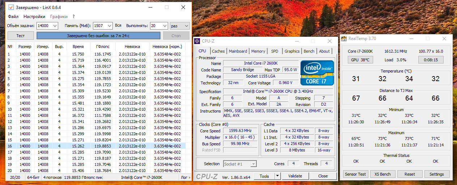Switch to the About tab in CPU-Z
Image resolution: width=457 pixels, height=185 pixels.
click(x=324, y=51)
